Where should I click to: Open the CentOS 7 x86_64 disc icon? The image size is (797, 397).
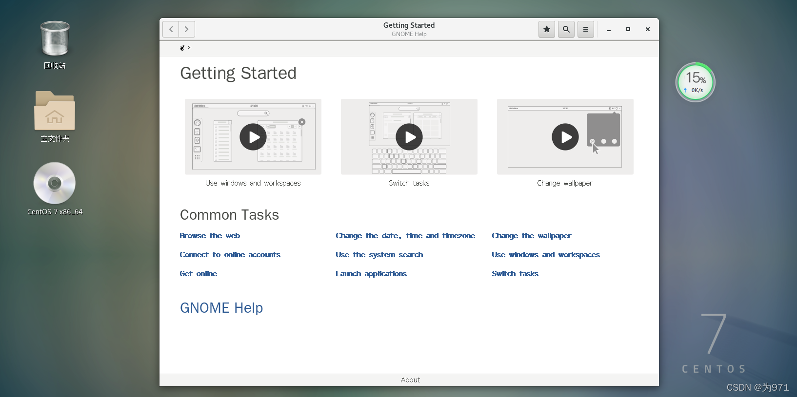55,183
